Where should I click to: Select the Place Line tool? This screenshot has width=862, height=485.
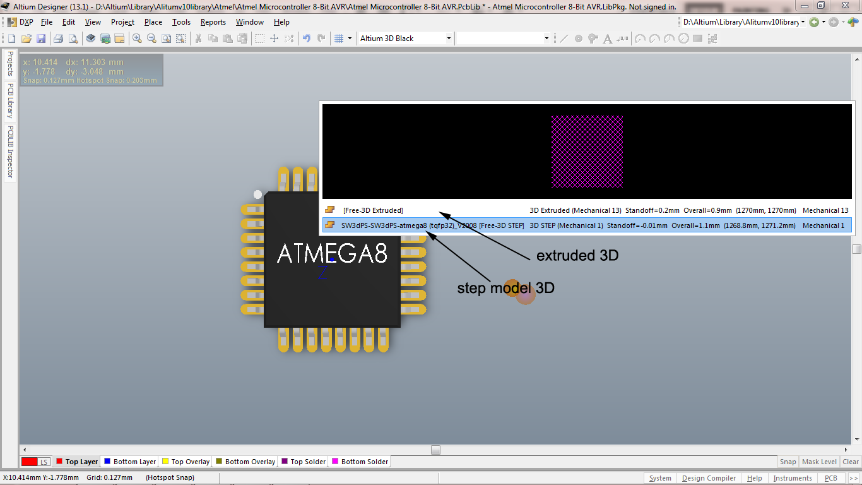pyautogui.click(x=564, y=39)
